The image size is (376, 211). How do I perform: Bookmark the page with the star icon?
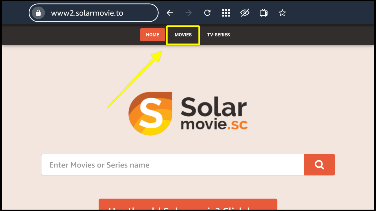click(282, 13)
